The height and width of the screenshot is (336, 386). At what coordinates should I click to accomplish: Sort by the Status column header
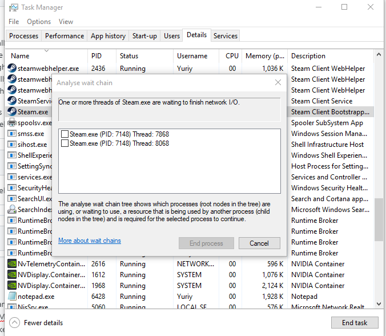(x=144, y=56)
